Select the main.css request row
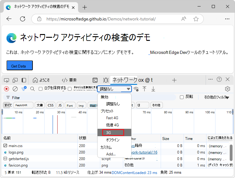 point(115,145)
